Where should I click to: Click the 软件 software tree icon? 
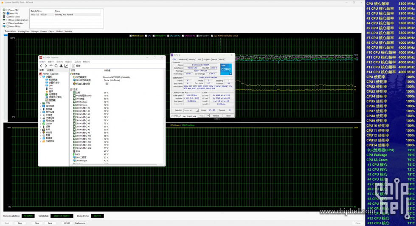point(44,130)
